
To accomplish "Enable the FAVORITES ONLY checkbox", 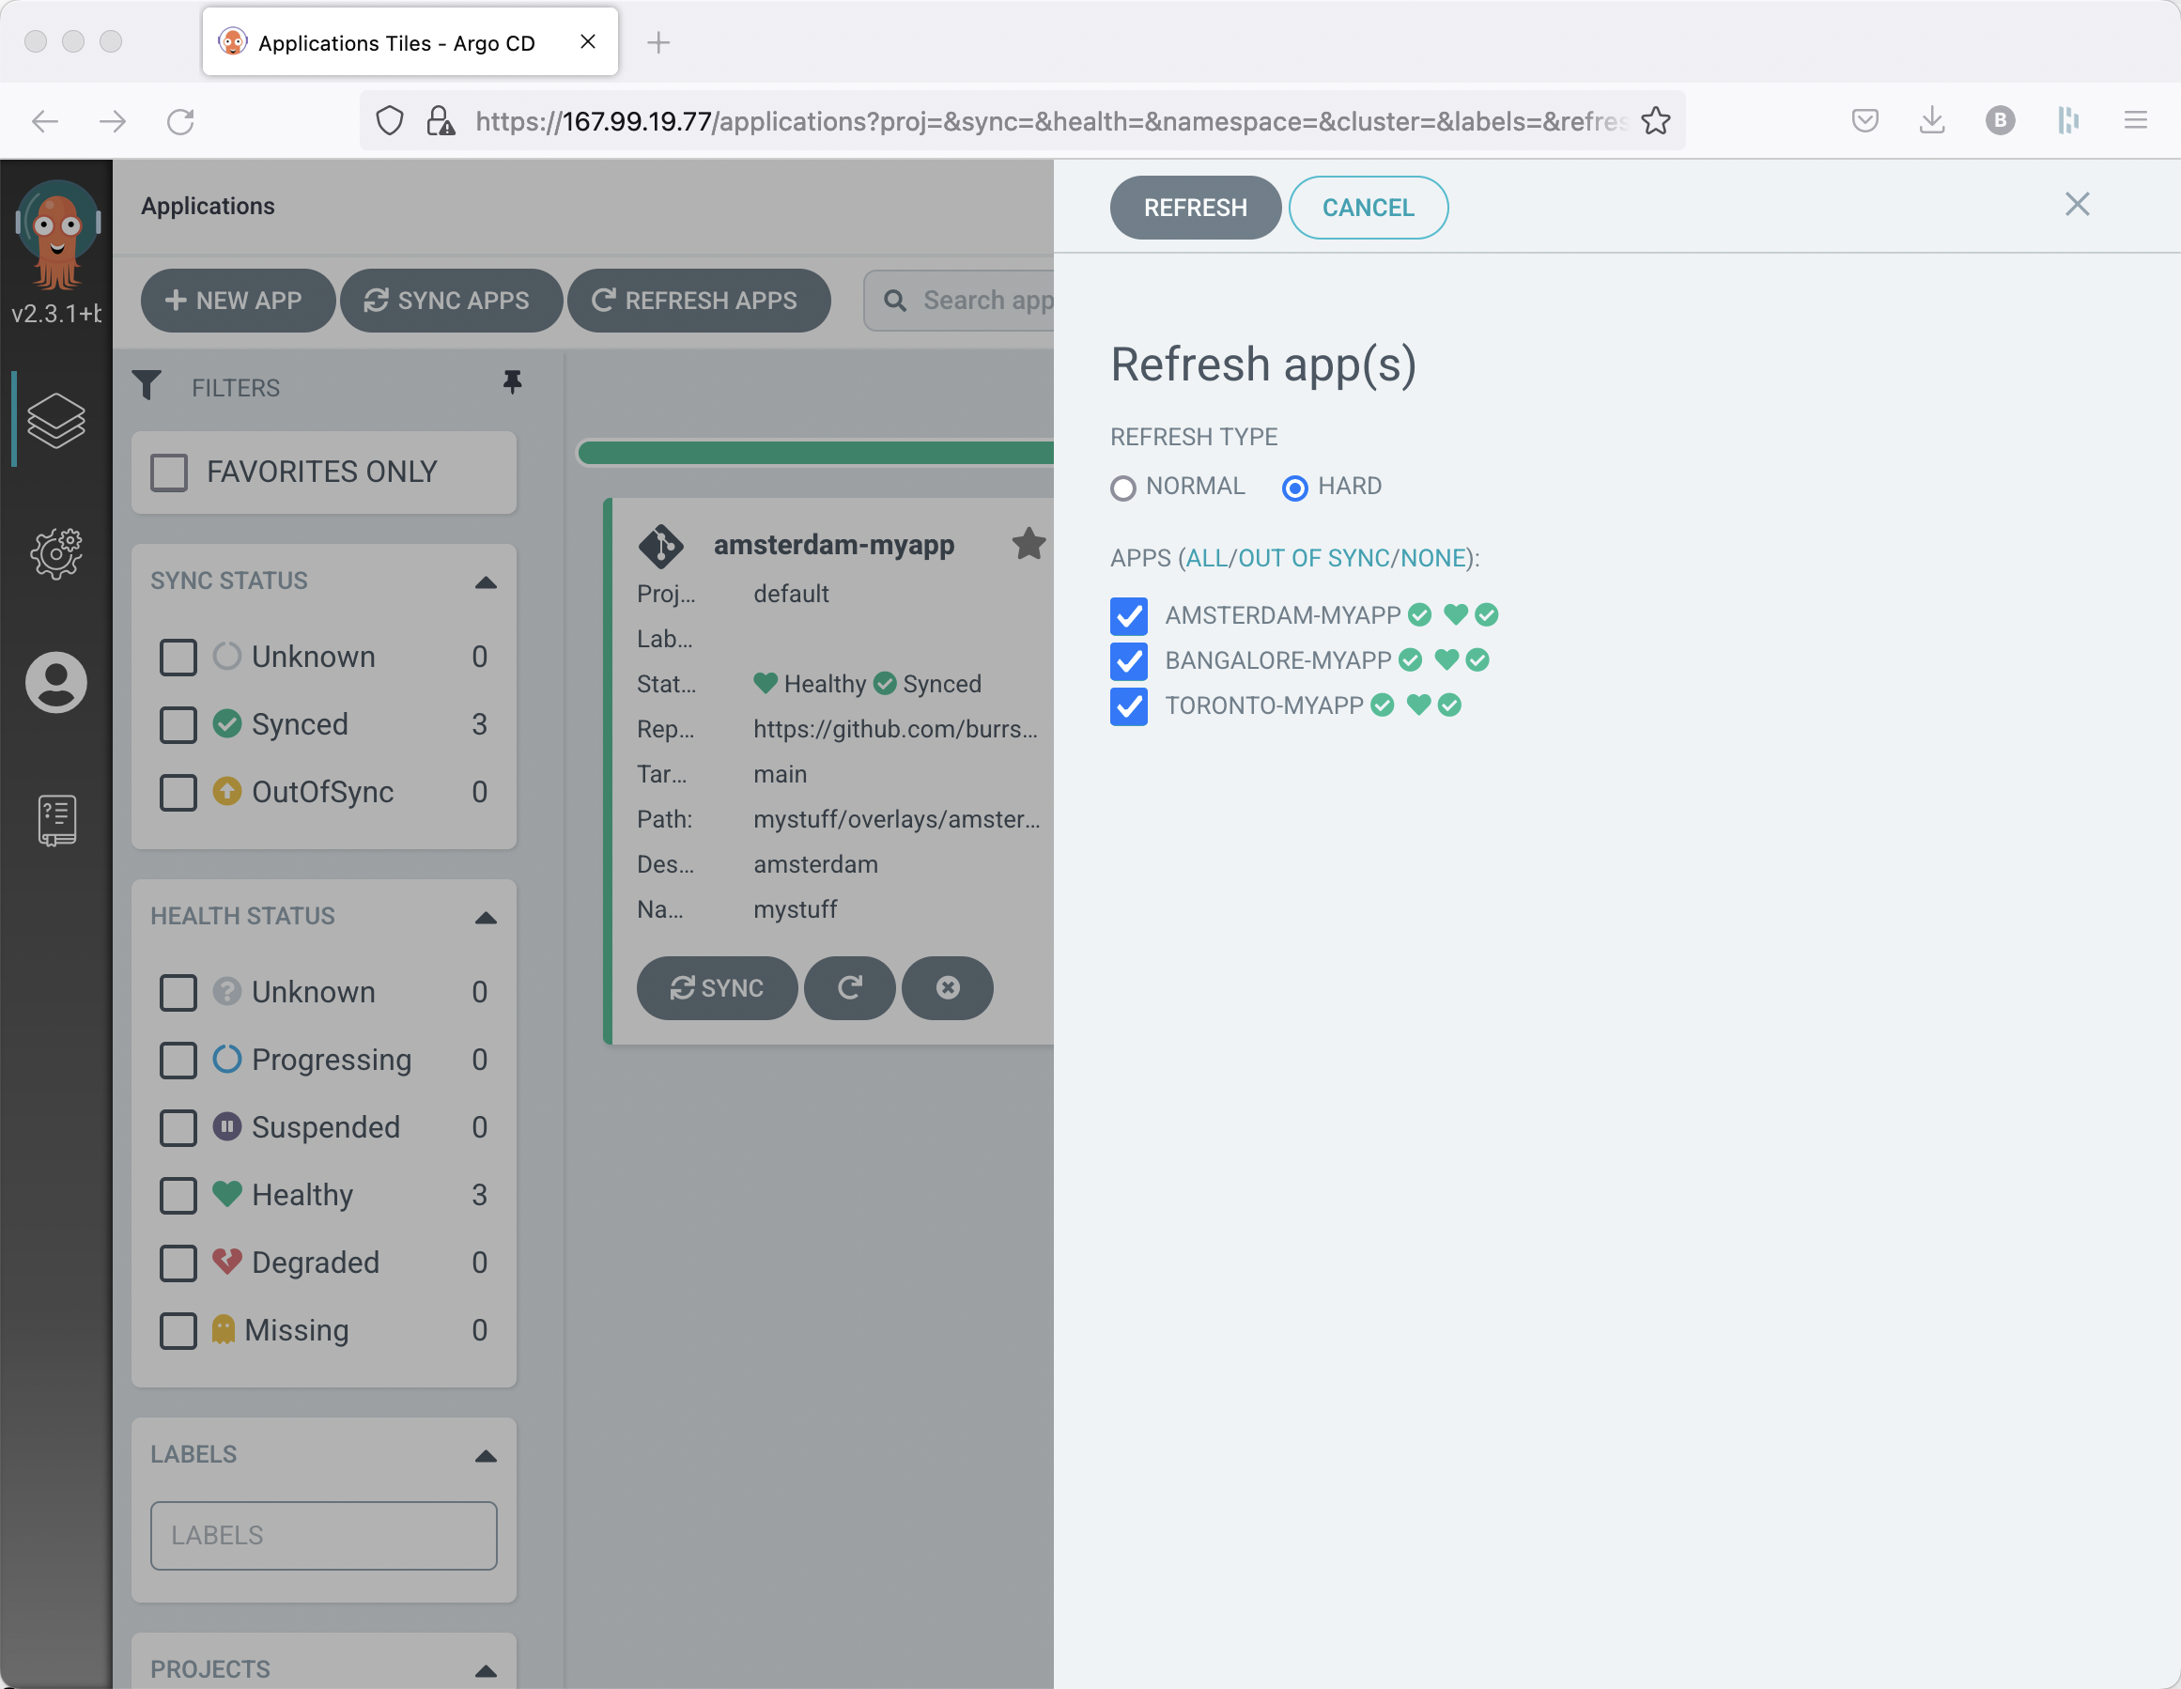I will click(169, 473).
